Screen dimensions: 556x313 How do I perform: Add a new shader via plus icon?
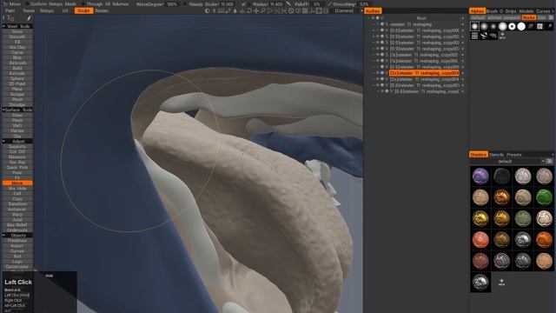point(501,282)
